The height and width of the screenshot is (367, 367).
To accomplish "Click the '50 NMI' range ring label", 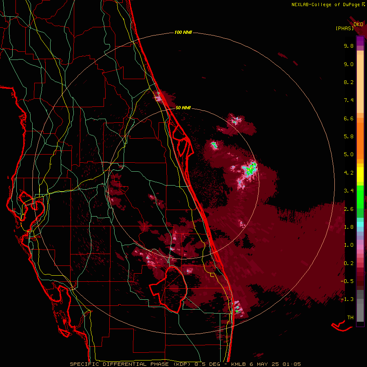I will click(183, 108).
